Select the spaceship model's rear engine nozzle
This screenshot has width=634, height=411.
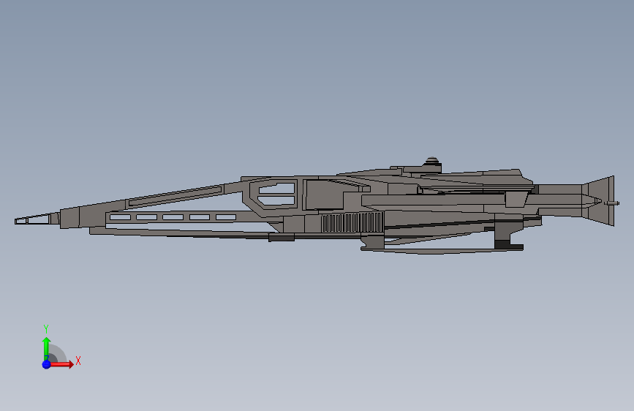click(x=598, y=201)
